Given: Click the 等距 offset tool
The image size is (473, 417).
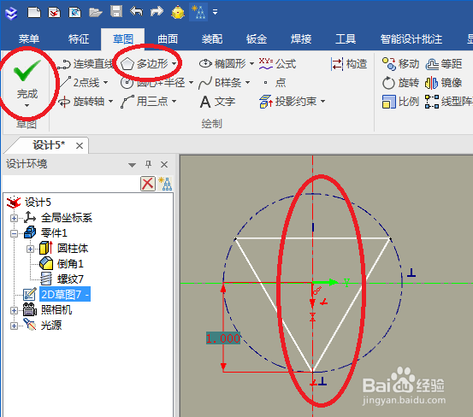Looking at the screenshot, I should [444, 64].
